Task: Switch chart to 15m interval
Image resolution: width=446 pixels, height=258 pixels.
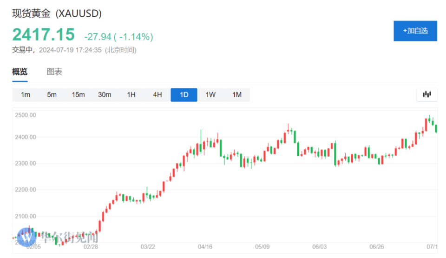Action: tap(78, 95)
